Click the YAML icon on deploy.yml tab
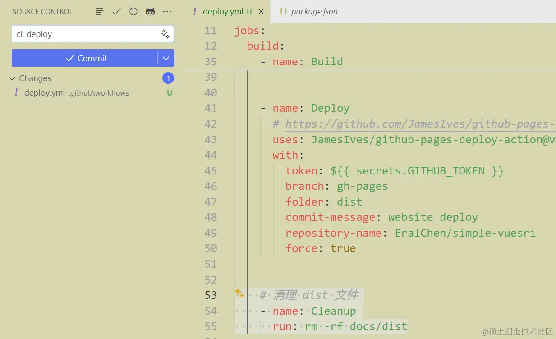This screenshot has width=556, height=339. tap(194, 12)
